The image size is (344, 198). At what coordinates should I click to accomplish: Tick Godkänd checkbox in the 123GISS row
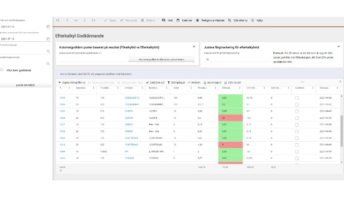(x=297, y=158)
